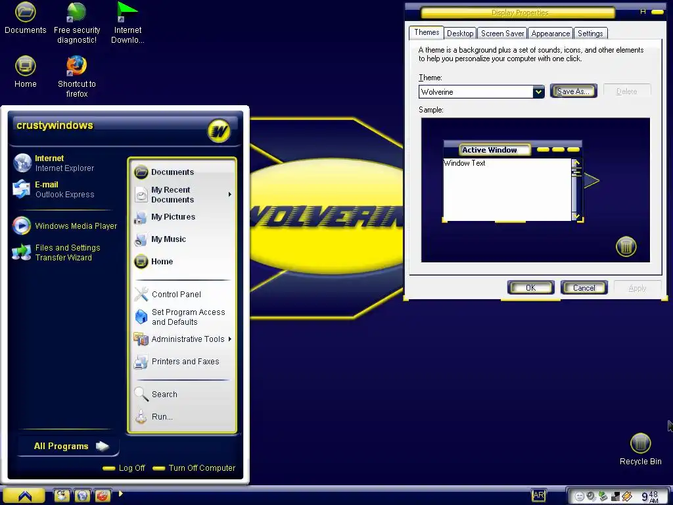Open Shortcut to firefox on desktop
673x505 pixels.
tap(77, 77)
